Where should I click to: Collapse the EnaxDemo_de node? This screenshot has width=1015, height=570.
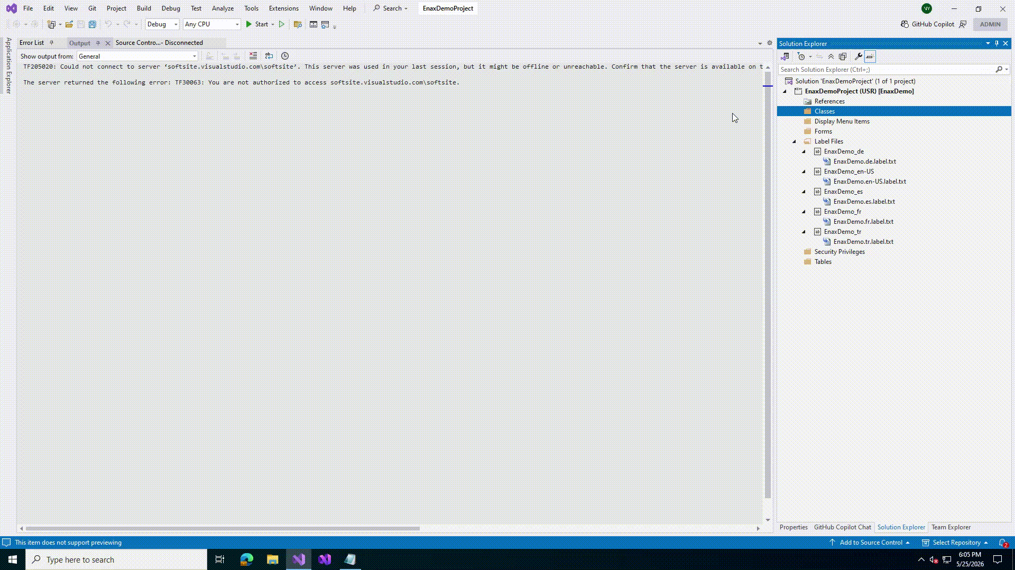(804, 151)
